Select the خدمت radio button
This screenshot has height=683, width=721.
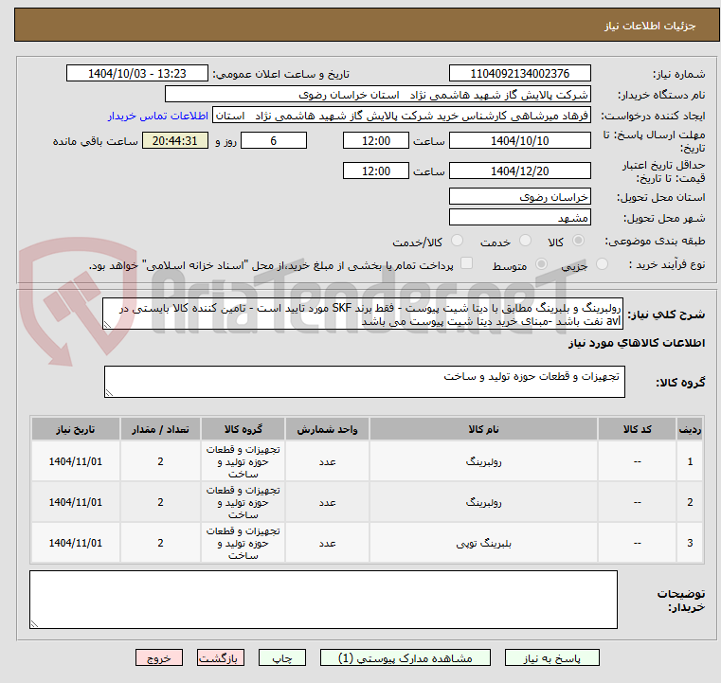click(525, 241)
